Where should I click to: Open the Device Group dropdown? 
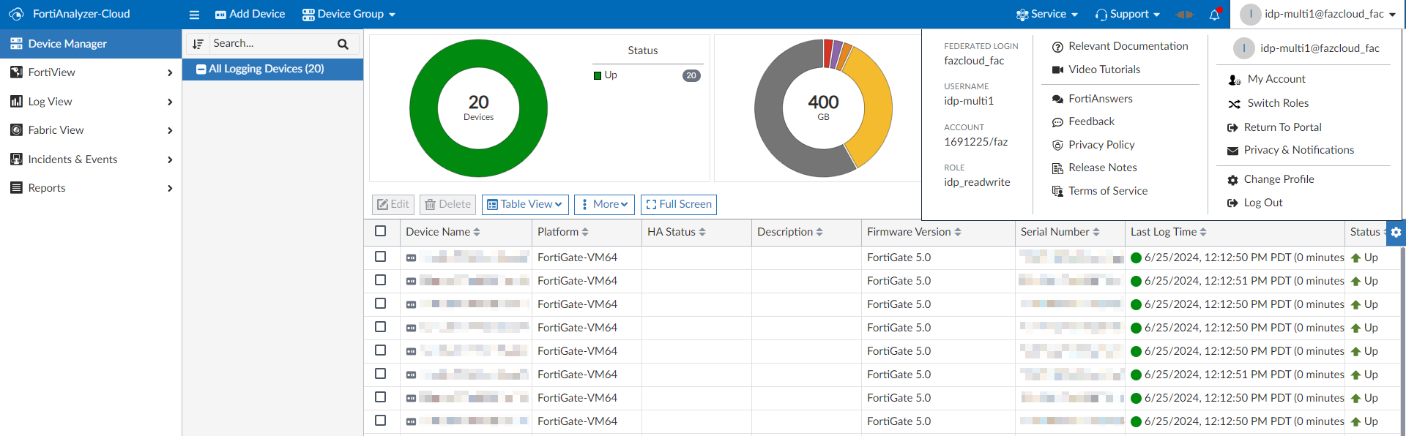pos(349,14)
